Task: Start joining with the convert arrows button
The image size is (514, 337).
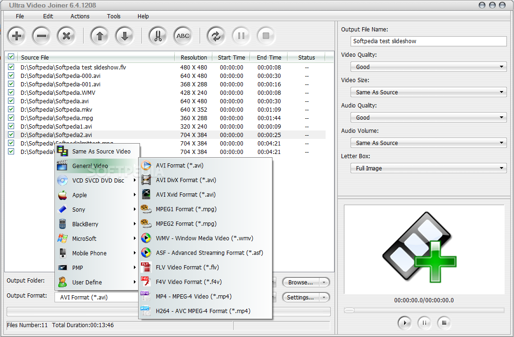Action: click(x=216, y=36)
